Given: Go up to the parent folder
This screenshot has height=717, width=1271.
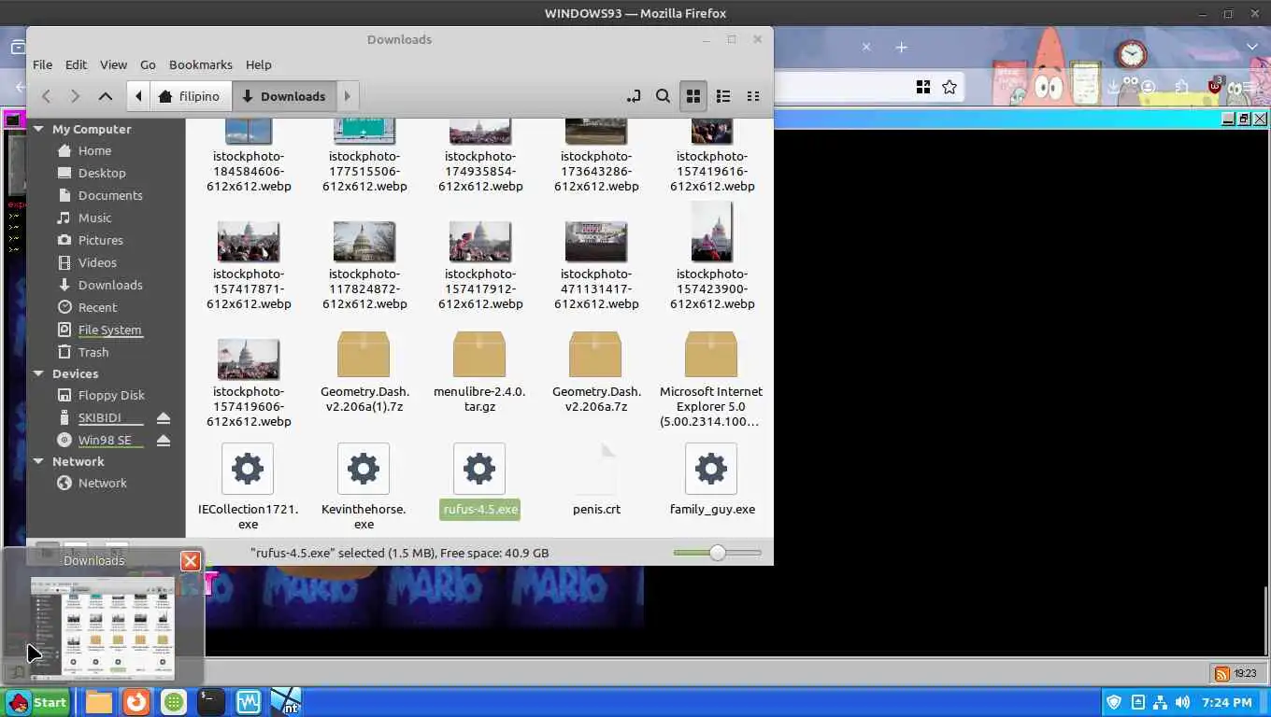Looking at the screenshot, I should coord(106,96).
